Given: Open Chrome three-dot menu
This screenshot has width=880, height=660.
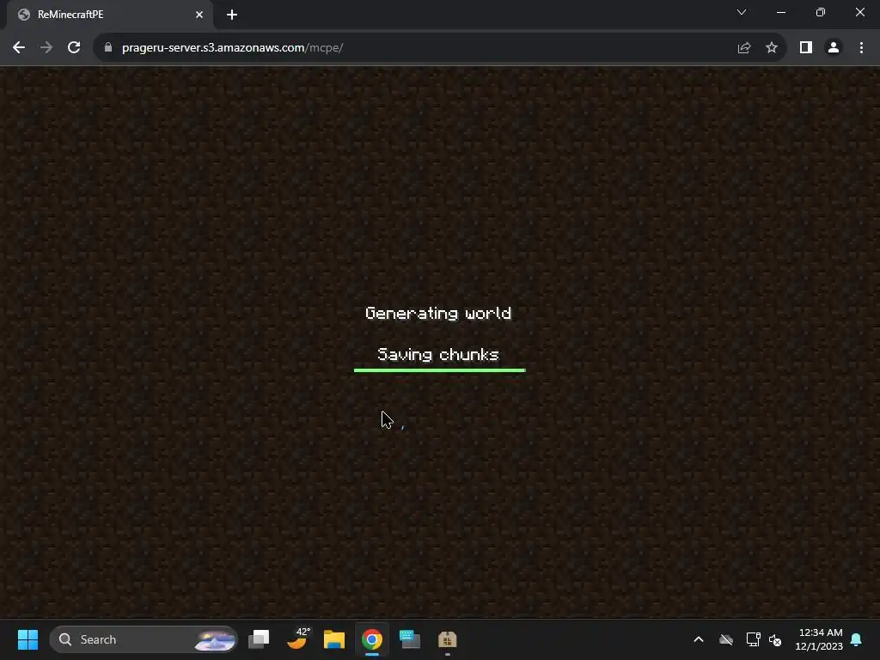Looking at the screenshot, I should (x=861, y=48).
